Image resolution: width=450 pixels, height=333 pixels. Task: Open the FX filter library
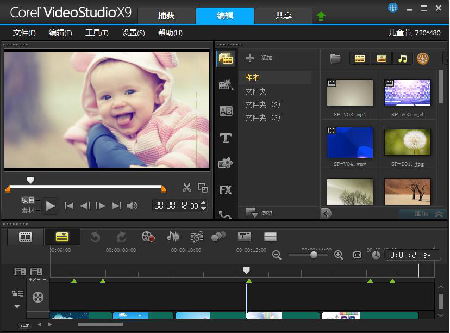pyautogui.click(x=226, y=190)
